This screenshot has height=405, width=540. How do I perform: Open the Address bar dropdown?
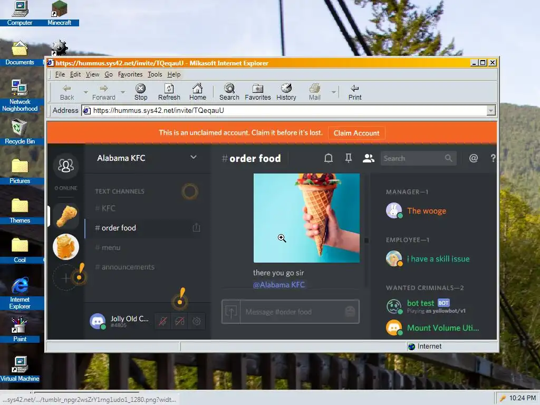pyautogui.click(x=491, y=111)
